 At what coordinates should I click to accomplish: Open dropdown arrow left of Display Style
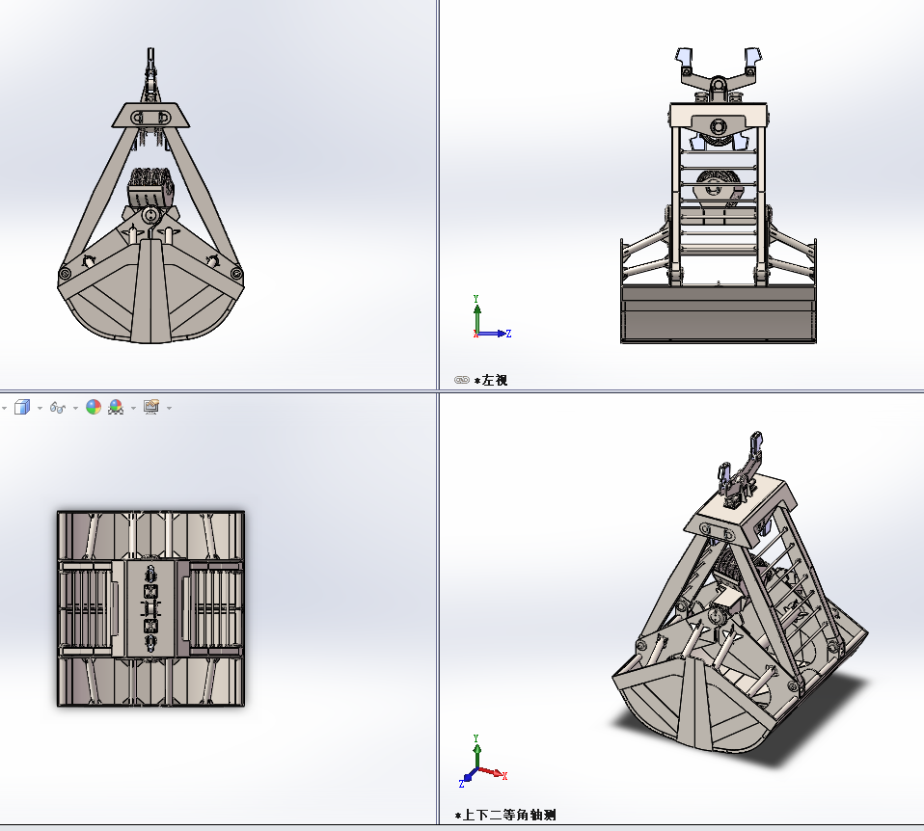(4, 408)
